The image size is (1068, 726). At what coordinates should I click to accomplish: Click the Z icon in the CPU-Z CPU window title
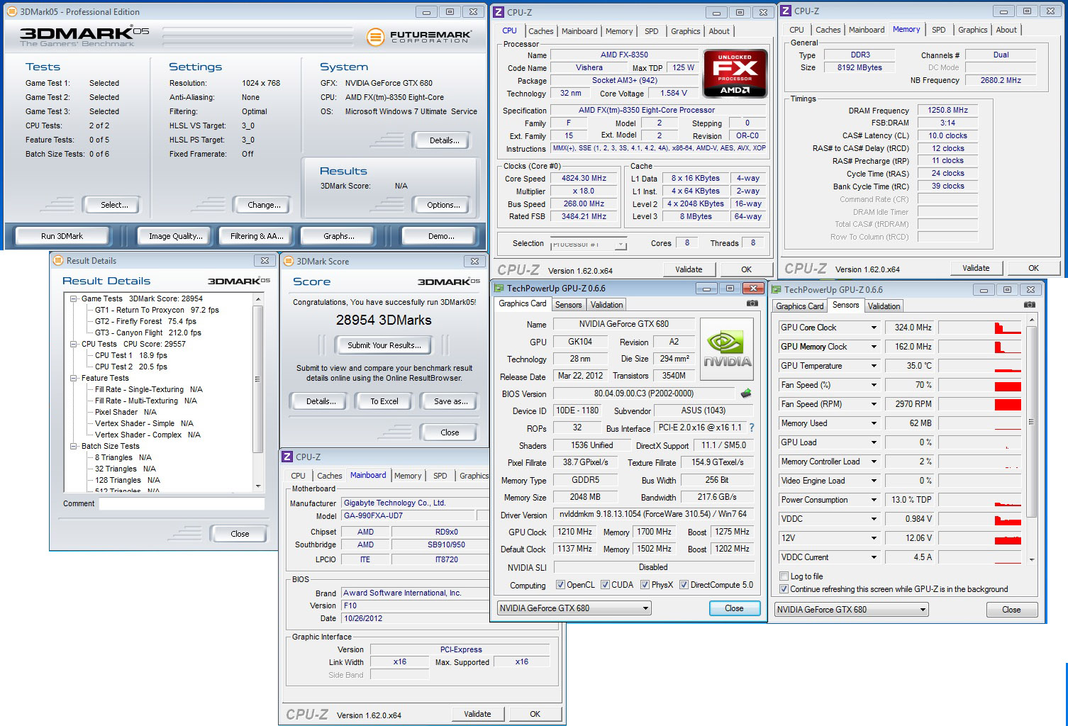(x=499, y=12)
